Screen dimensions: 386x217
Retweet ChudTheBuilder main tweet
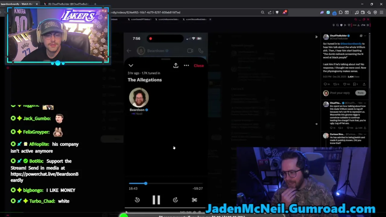[x=335, y=84]
